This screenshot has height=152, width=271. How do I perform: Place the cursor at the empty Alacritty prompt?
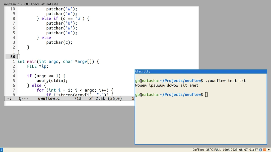(206, 94)
